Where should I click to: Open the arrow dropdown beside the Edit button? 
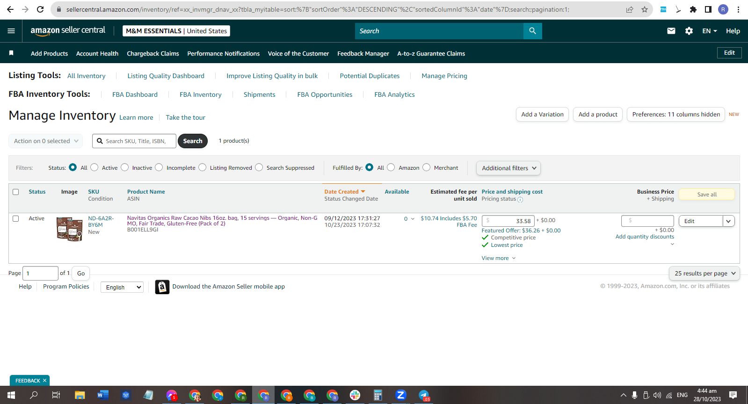coord(728,221)
